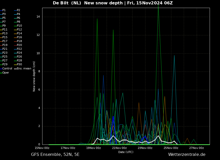Click P14 legend entry

[x=19, y=34]
